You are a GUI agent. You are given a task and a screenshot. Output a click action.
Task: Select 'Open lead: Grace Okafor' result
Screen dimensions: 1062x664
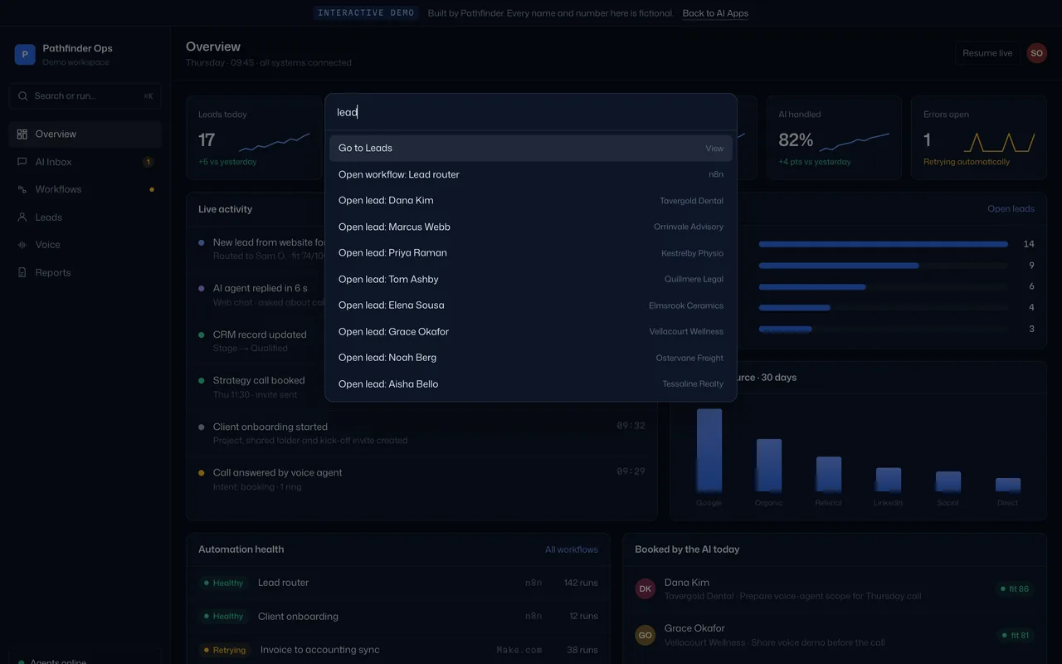(531, 331)
